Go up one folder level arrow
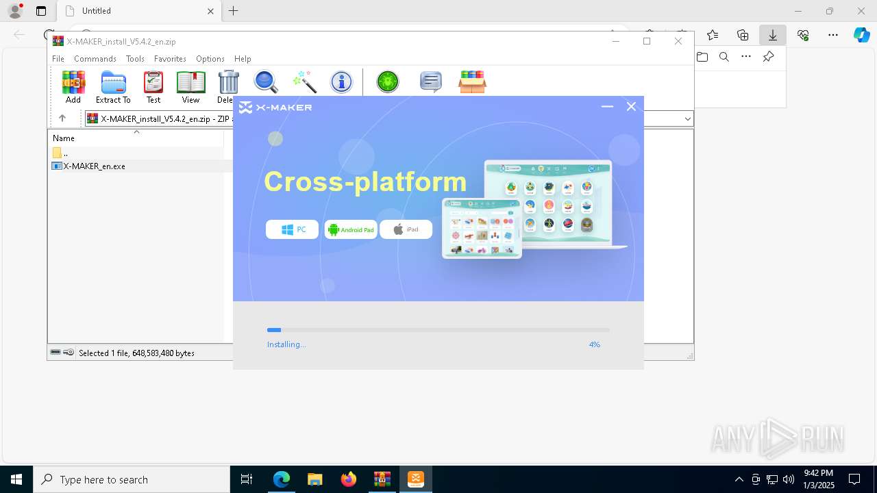The height and width of the screenshot is (493, 877). [x=62, y=118]
